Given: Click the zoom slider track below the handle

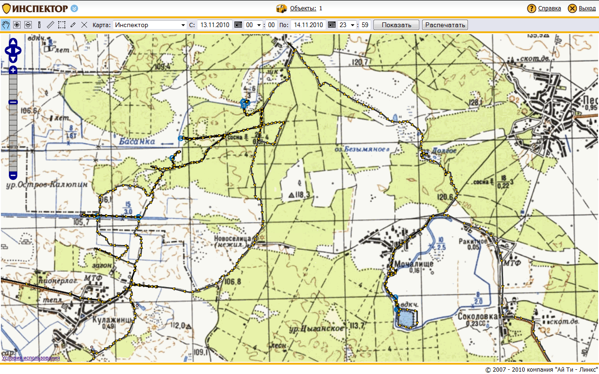Looking at the screenshot, I should 13,138.
